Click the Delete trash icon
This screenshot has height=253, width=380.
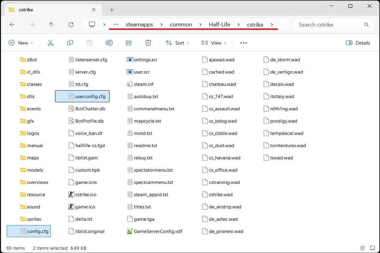148,43
